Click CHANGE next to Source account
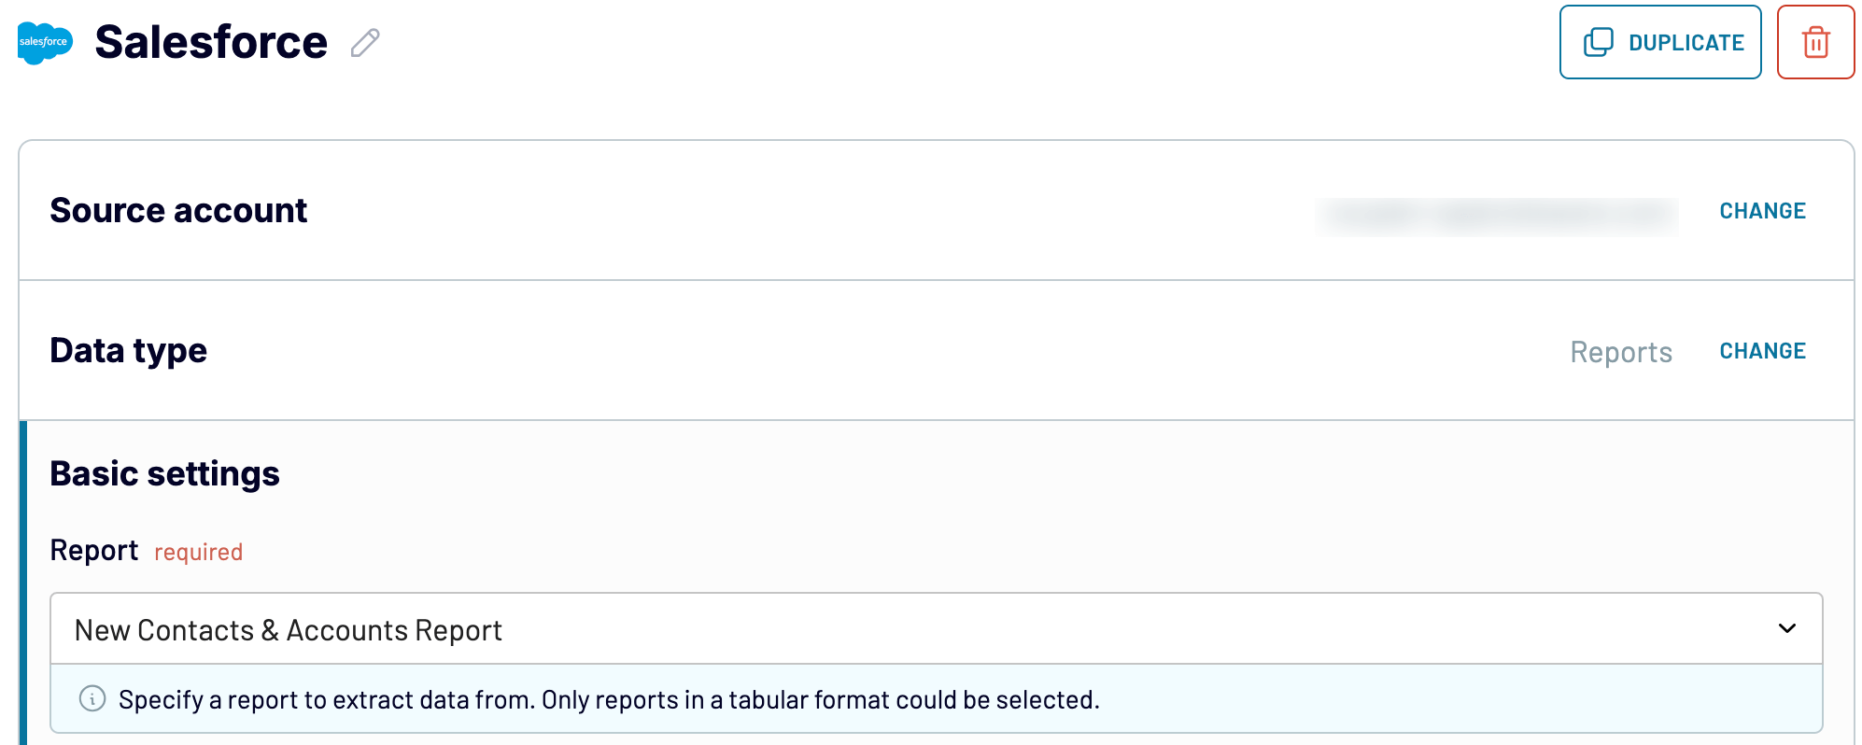 (x=1762, y=210)
